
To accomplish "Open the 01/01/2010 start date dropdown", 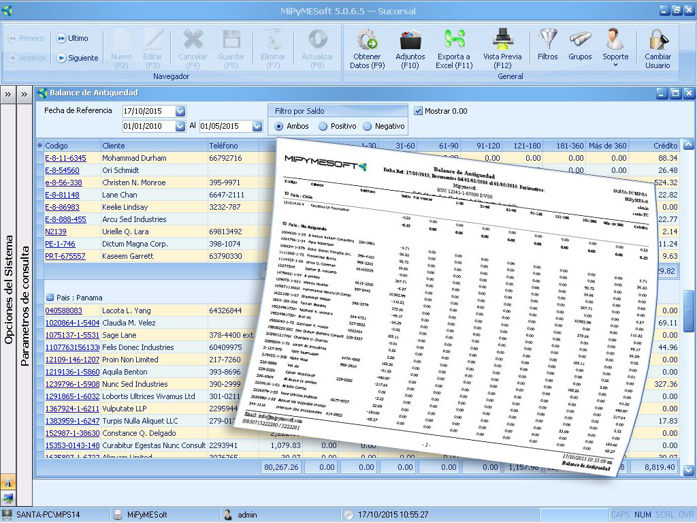I will pyautogui.click(x=180, y=126).
